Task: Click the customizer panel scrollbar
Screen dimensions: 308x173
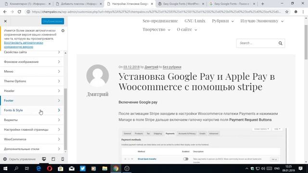Action: click(65, 119)
